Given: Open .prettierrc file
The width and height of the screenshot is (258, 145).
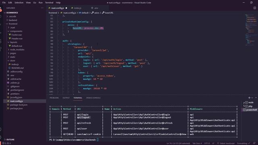Looking at the screenshot, I should click(15, 94).
